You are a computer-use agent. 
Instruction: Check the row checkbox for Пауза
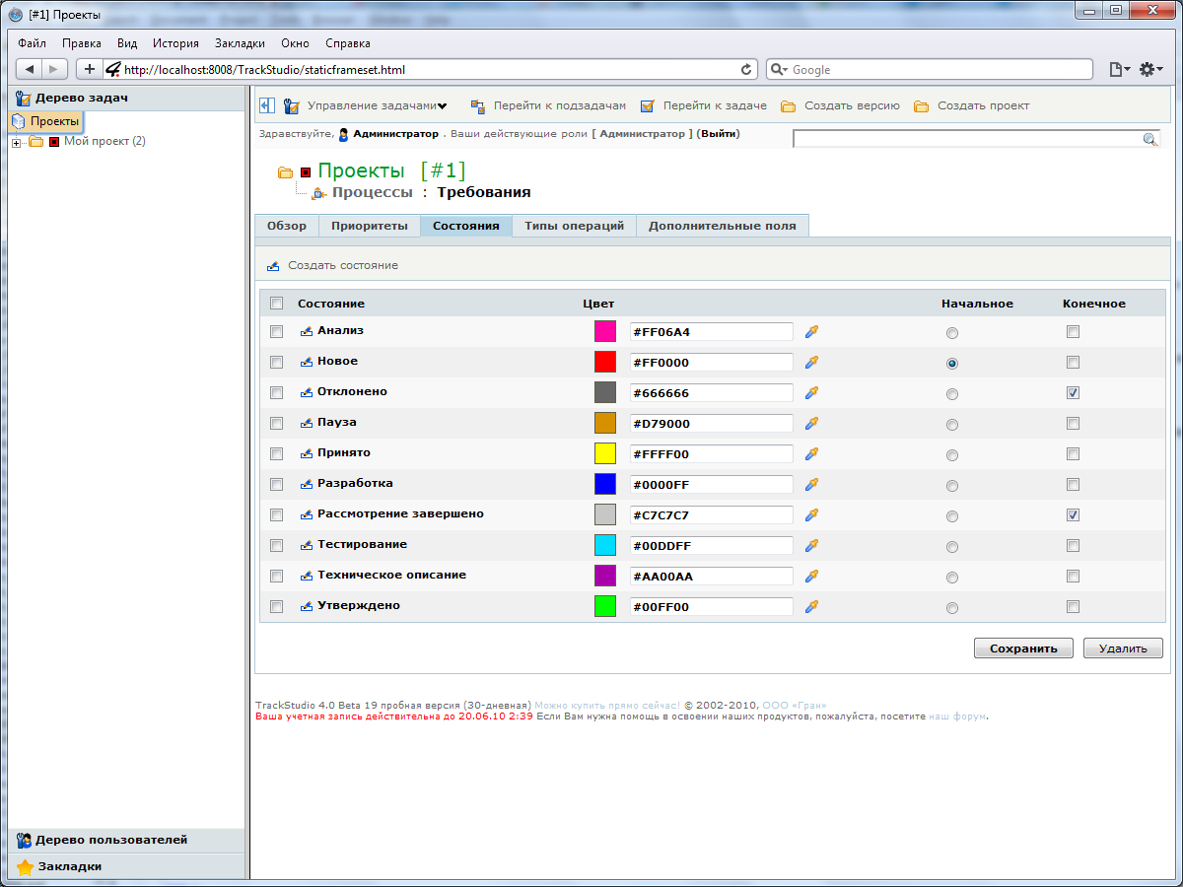pos(276,423)
